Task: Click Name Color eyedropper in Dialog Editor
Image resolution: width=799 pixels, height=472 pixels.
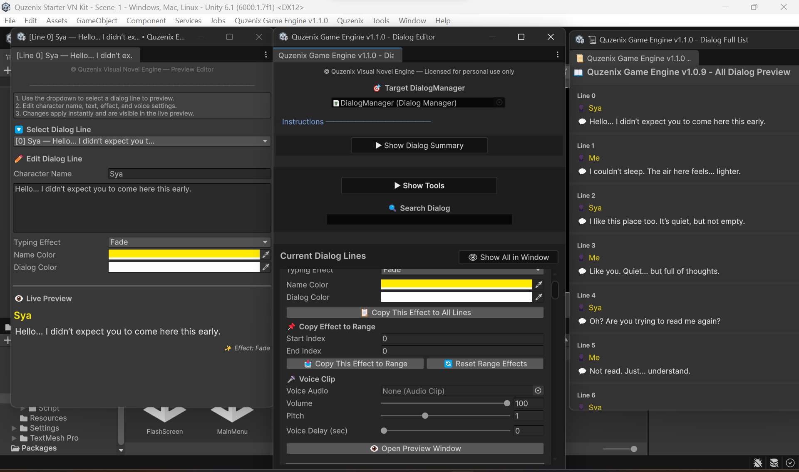Action: tap(539, 284)
